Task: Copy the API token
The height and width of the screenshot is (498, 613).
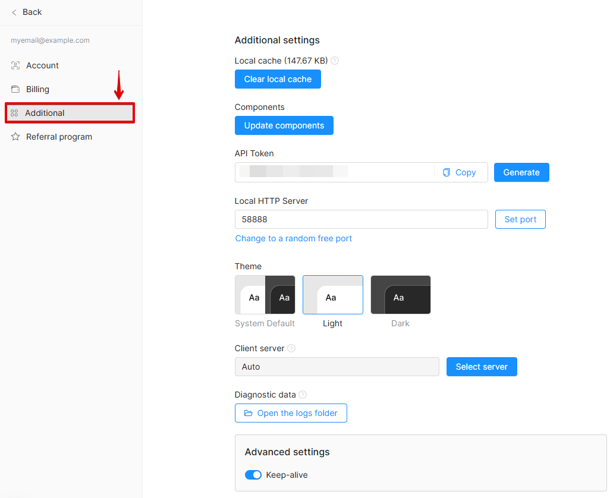Action: pos(460,172)
